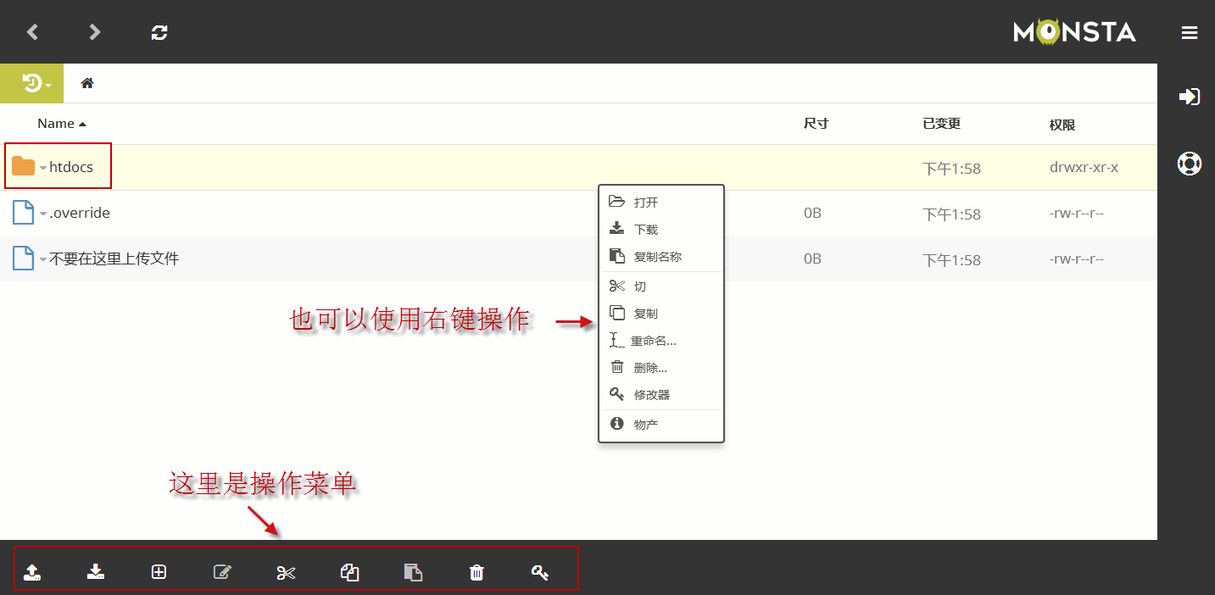
Task: Click the new item plus icon
Action: tap(159, 572)
